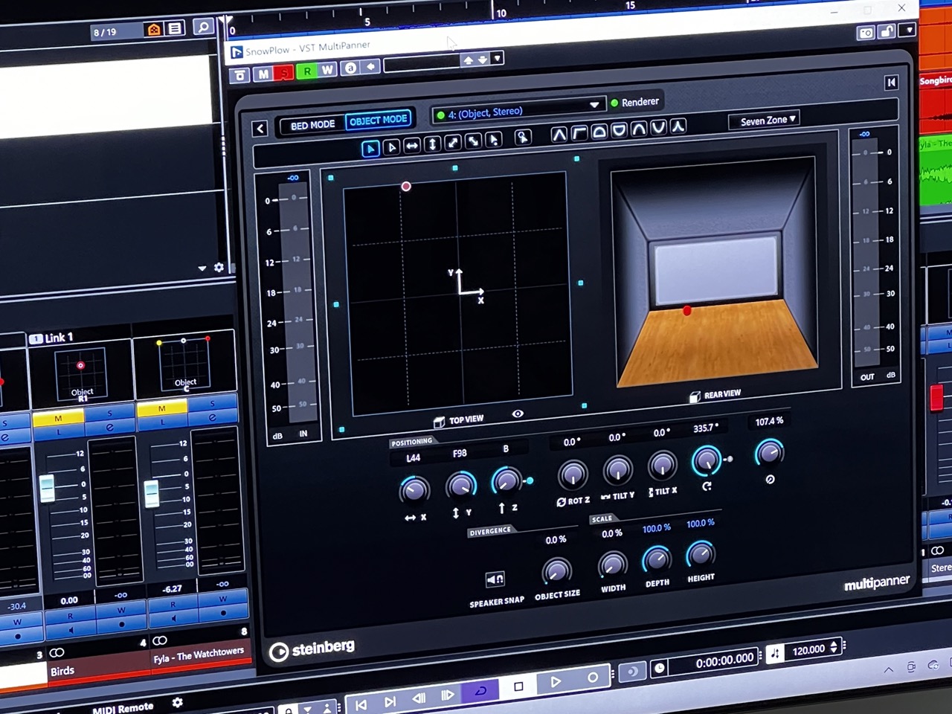Screen dimensions: 952x714
Task: Click the Rear View cube icon
Action: 695,397
